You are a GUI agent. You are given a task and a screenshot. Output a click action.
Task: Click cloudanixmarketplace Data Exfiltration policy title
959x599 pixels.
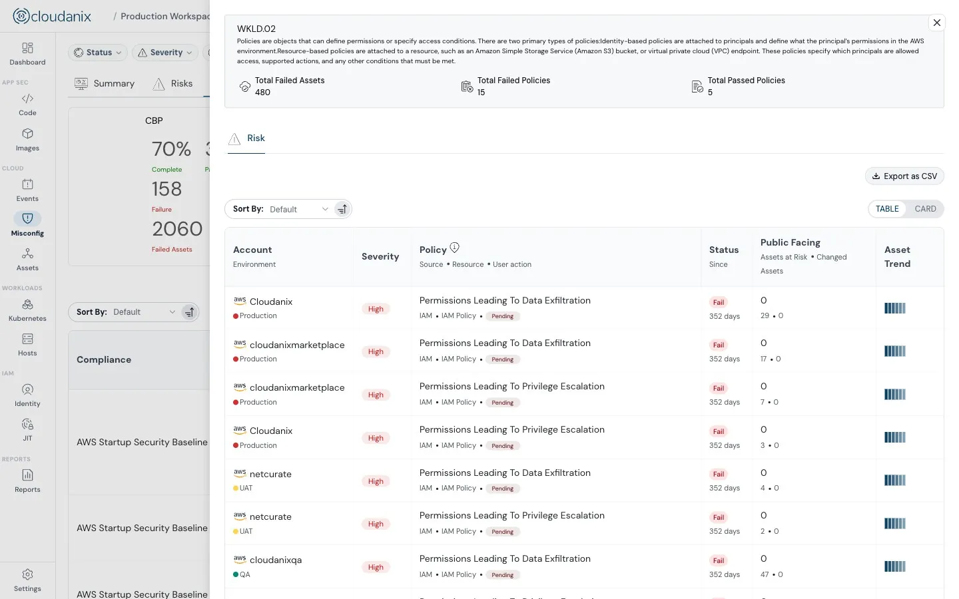point(505,343)
